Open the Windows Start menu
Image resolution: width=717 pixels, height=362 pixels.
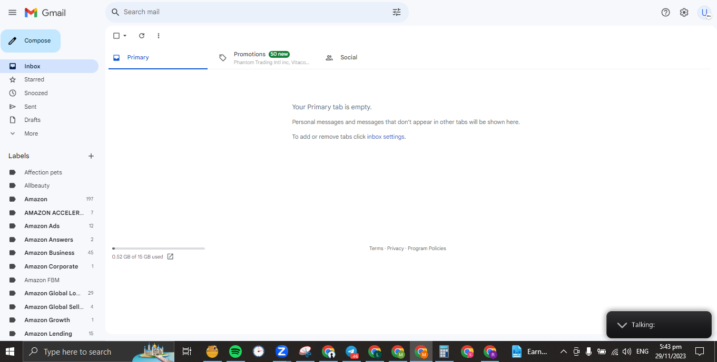click(11, 351)
